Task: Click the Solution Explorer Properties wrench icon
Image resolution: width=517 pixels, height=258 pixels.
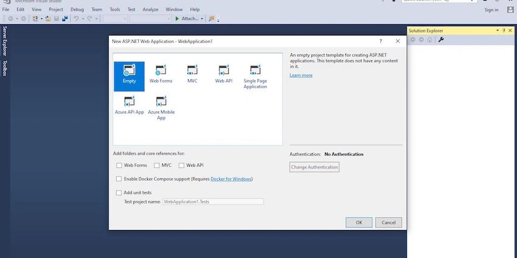Action: [x=441, y=40]
